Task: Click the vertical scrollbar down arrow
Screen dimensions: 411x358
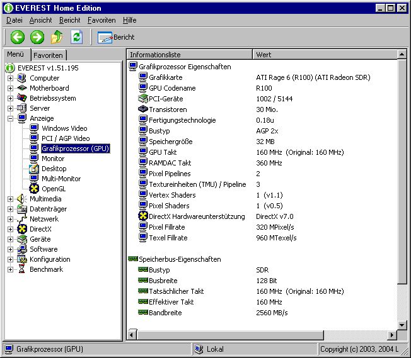Action: [402, 325]
